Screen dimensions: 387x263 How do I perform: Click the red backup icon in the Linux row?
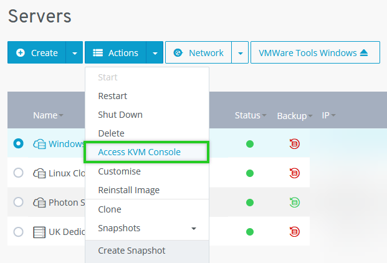[295, 173]
